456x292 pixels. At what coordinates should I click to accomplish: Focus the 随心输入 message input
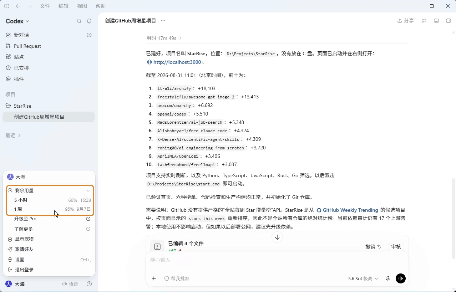point(277,260)
